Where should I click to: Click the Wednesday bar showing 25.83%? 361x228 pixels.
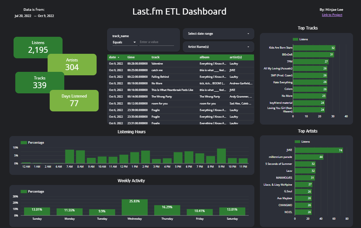pos(134,207)
